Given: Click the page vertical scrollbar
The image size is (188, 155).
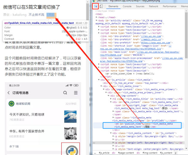Looking at the screenshot, I should pos(88,12).
